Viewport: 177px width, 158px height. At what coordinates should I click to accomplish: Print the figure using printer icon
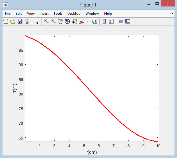[27, 21]
